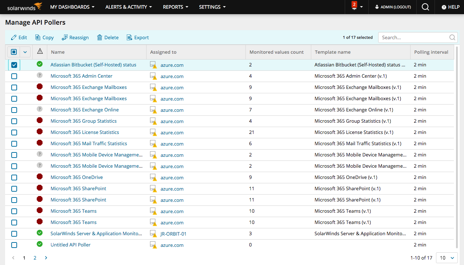The height and width of the screenshot is (265, 464).
Task: Go to page 2 of results
Action: tap(35, 258)
